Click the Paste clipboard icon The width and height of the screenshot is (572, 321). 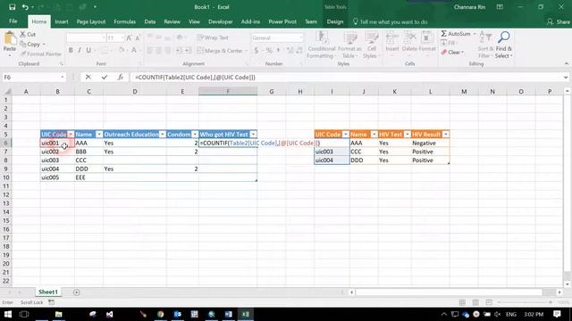click(x=10, y=38)
